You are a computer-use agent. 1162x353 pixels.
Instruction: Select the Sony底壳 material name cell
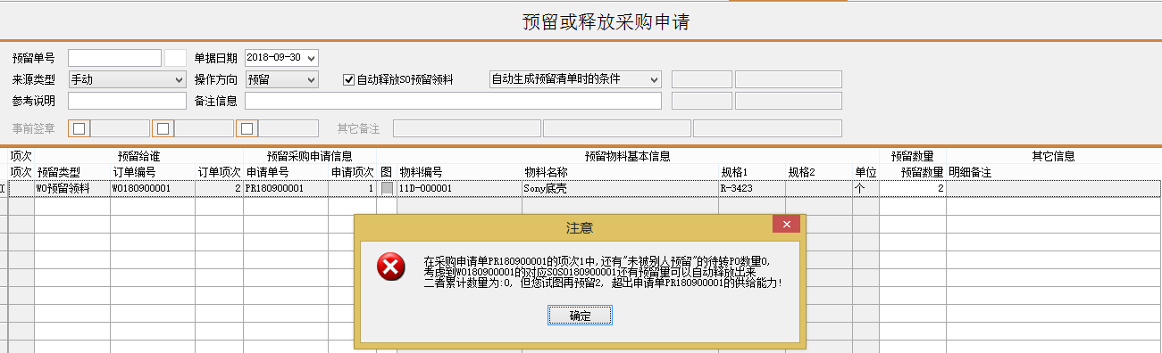[620, 189]
